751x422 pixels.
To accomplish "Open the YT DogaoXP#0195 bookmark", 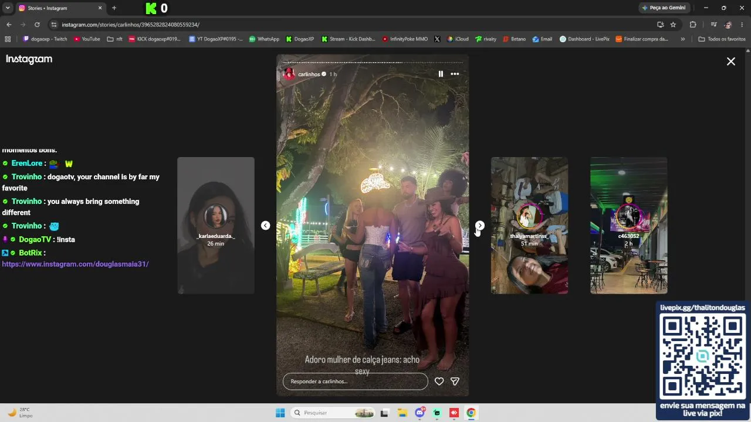I will pyautogui.click(x=216, y=39).
